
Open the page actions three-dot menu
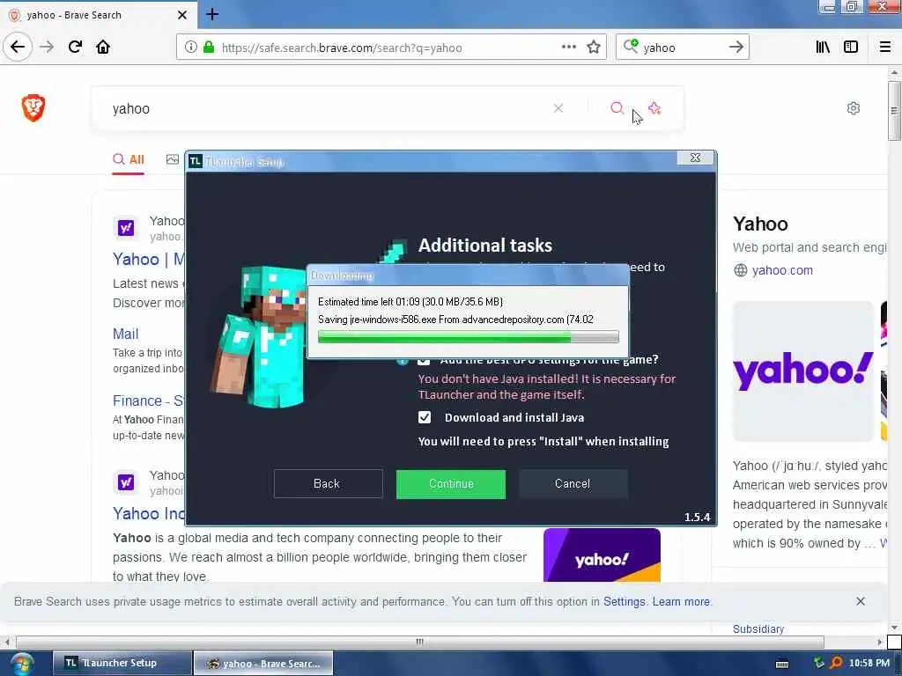click(x=568, y=47)
